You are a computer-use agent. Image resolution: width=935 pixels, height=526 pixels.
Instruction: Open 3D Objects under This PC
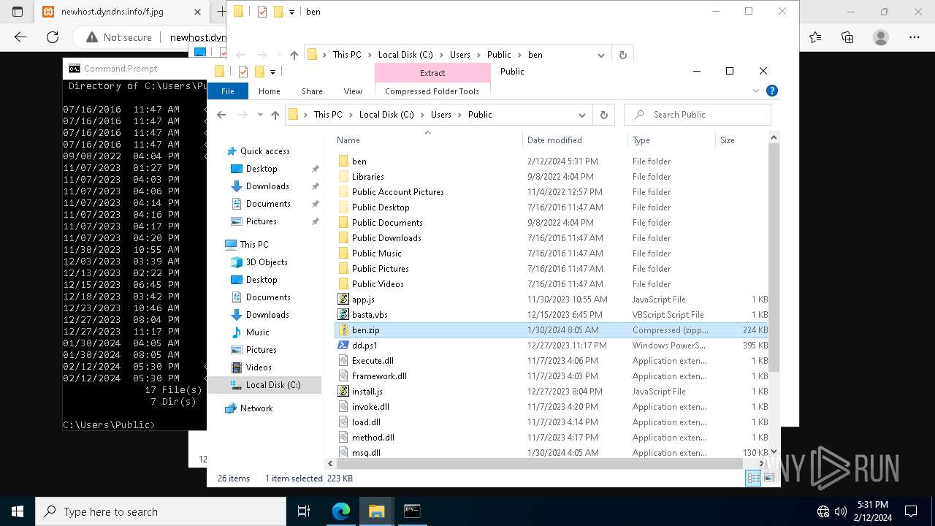(267, 262)
